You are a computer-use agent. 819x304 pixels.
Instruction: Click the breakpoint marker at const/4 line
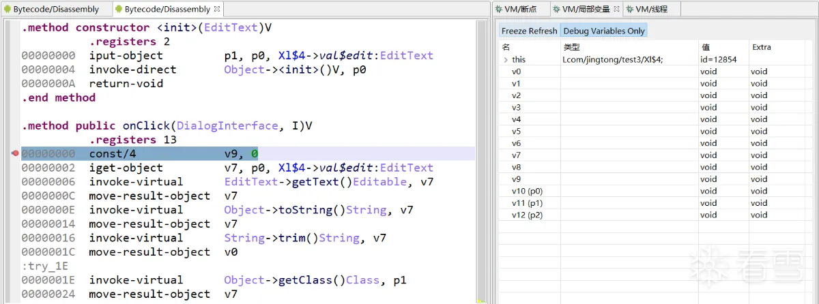tap(16, 154)
